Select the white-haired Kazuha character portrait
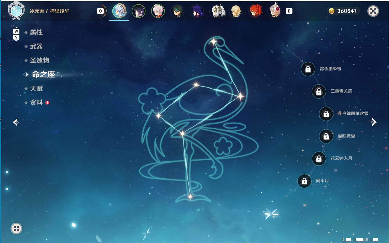The height and width of the screenshot is (243, 389). pos(158,11)
